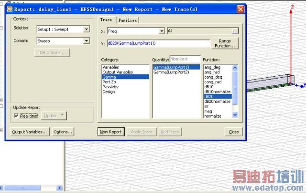This screenshot has width=306, height=193.
Task: Select dB10normalize function
Action: pos(218,91)
